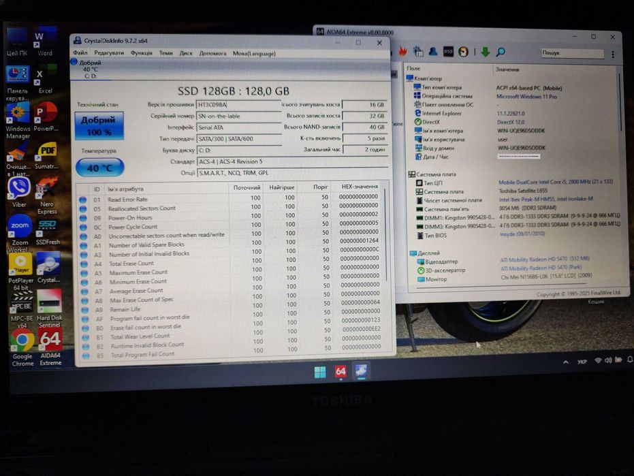
Task: Click the first ATI Mobility Radeon HD 5470 (512 МБ) link
Action: 545,259
